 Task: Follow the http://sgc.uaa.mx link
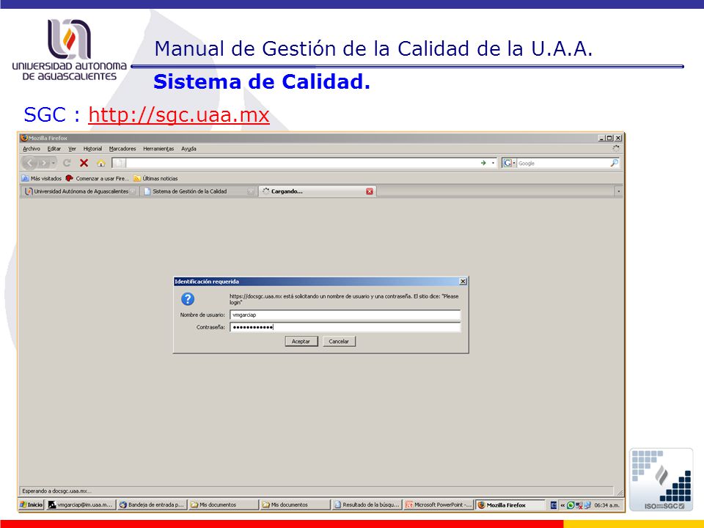coord(179,114)
